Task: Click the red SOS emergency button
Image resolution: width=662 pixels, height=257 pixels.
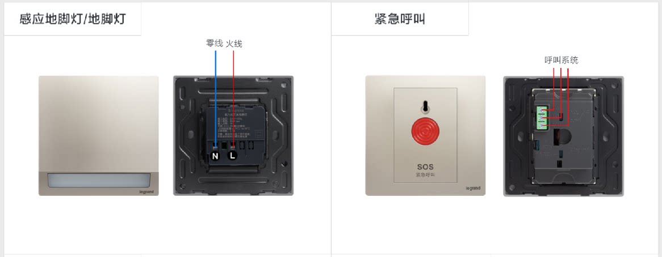Action: [425, 129]
